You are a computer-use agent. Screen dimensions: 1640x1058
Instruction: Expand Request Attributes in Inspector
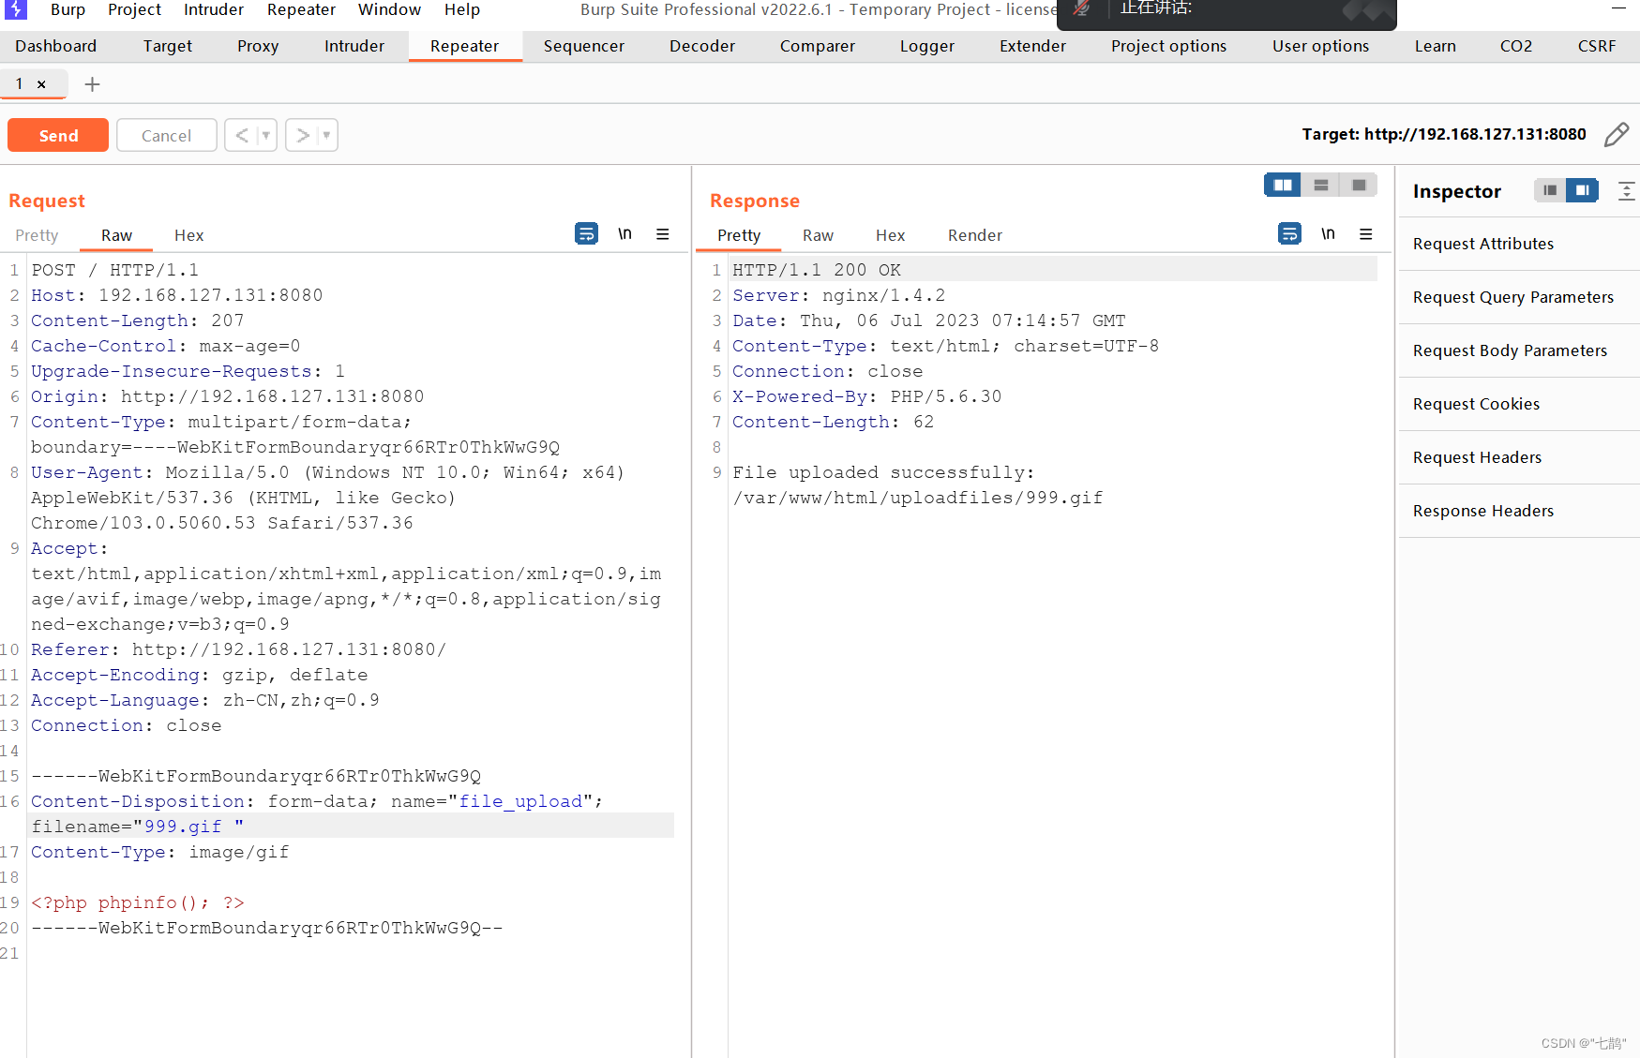[x=1519, y=244]
